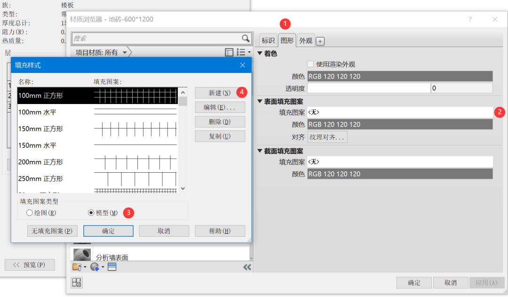Click 取消 in 填充样式 dialog
Image resolution: width=508 pixels, height=297 pixels.
[164, 231]
